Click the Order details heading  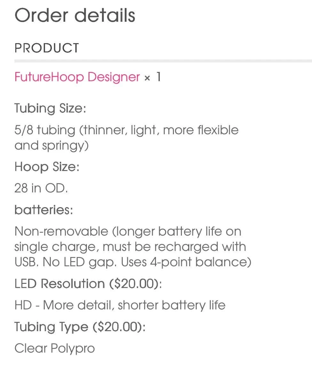pyautogui.click(x=75, y=15)
